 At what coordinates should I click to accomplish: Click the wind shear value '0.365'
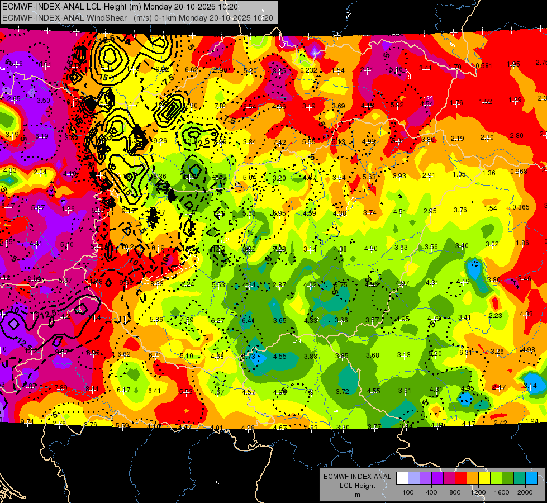[521, 207]
